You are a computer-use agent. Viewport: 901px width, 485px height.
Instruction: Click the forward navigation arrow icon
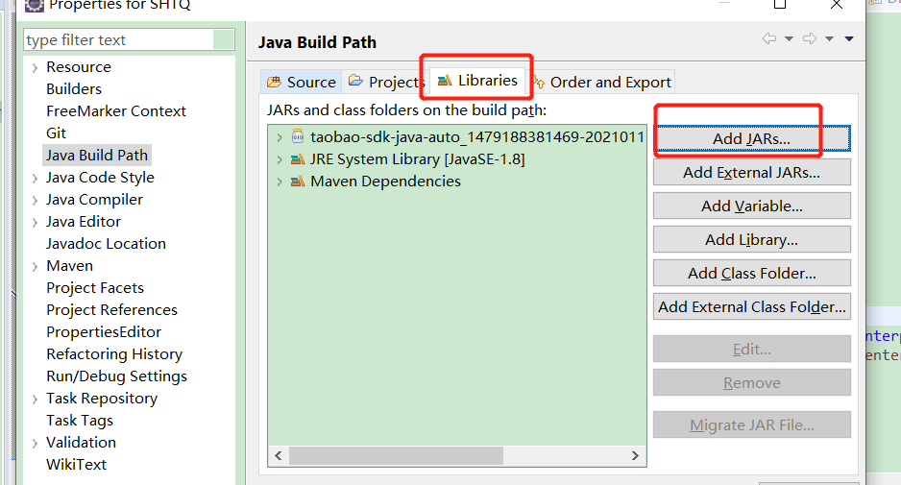810,39
